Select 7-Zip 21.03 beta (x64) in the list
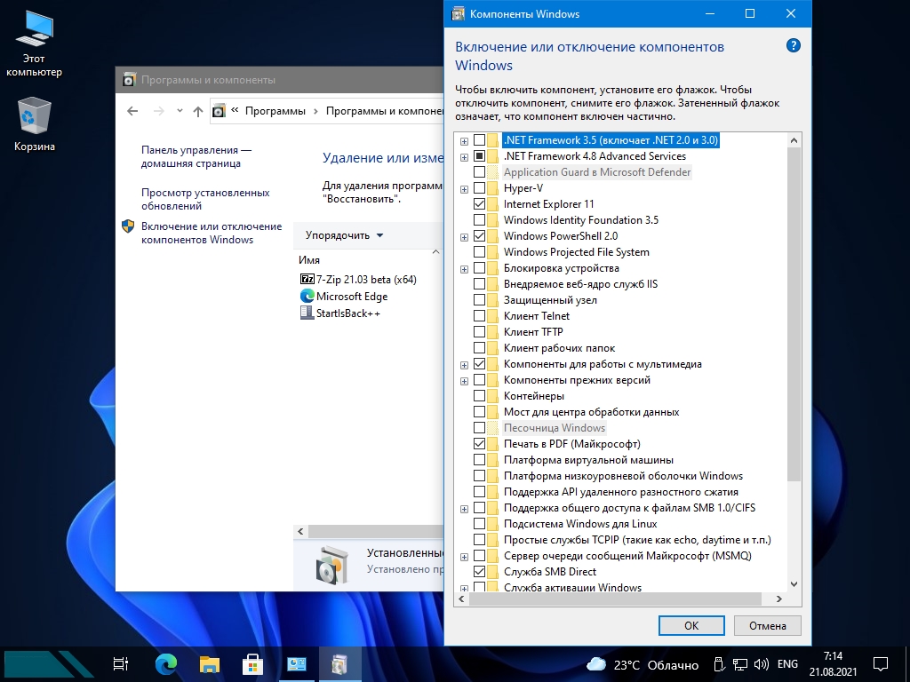Image resolution: width=910 pixels, height=682 pixels. 366,279
